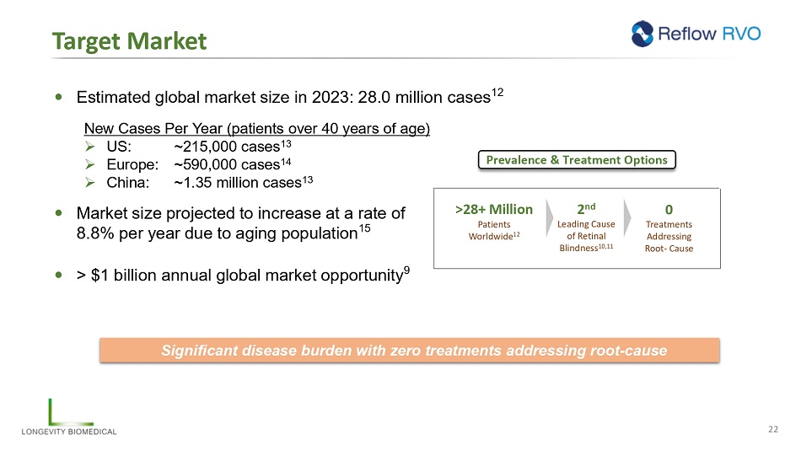Click the slide page number 22

(x=773, y=429)
